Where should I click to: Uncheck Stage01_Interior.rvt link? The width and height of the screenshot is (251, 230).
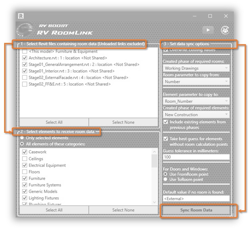(x=24, y=71)
